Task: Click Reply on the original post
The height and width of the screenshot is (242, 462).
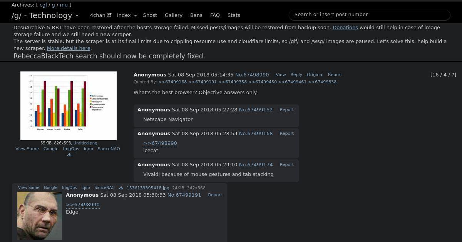Action: [296, 75]
